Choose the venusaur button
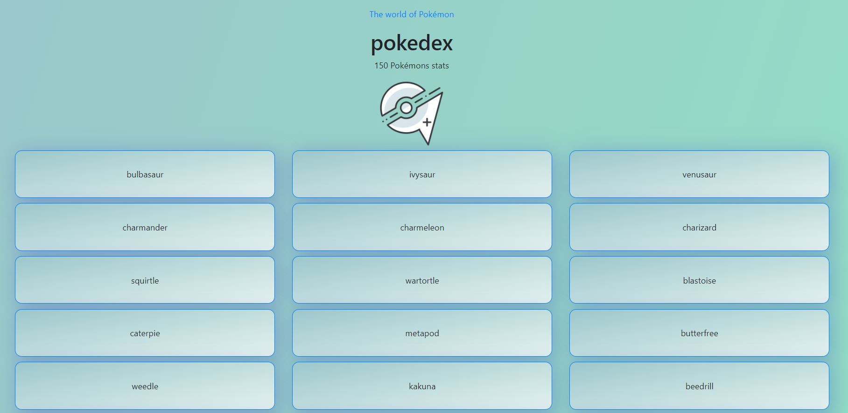The image size is (848, 413). [x=699, y=174]
